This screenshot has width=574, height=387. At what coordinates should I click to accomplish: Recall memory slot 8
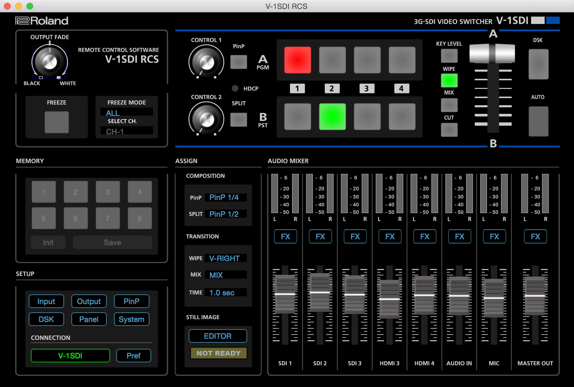140,218
